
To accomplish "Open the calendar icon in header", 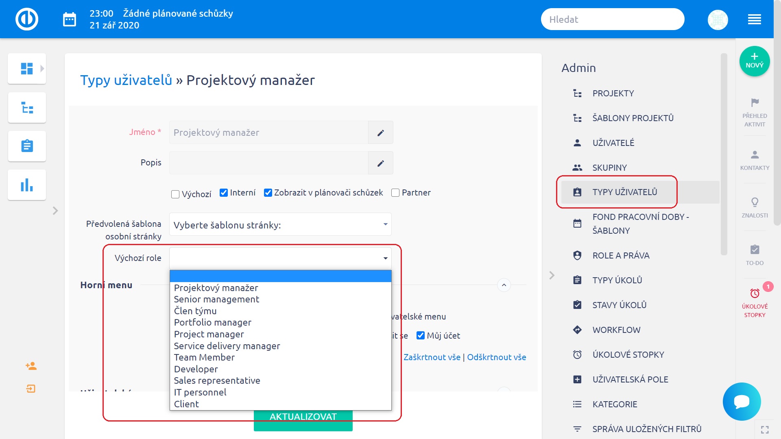I will (69, 19).
